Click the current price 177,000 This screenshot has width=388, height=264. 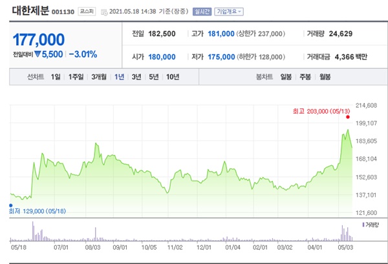pyautogui.click(x=39, y=39)
